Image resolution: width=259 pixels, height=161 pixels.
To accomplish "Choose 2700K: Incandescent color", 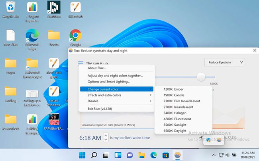I will (183, 107).
